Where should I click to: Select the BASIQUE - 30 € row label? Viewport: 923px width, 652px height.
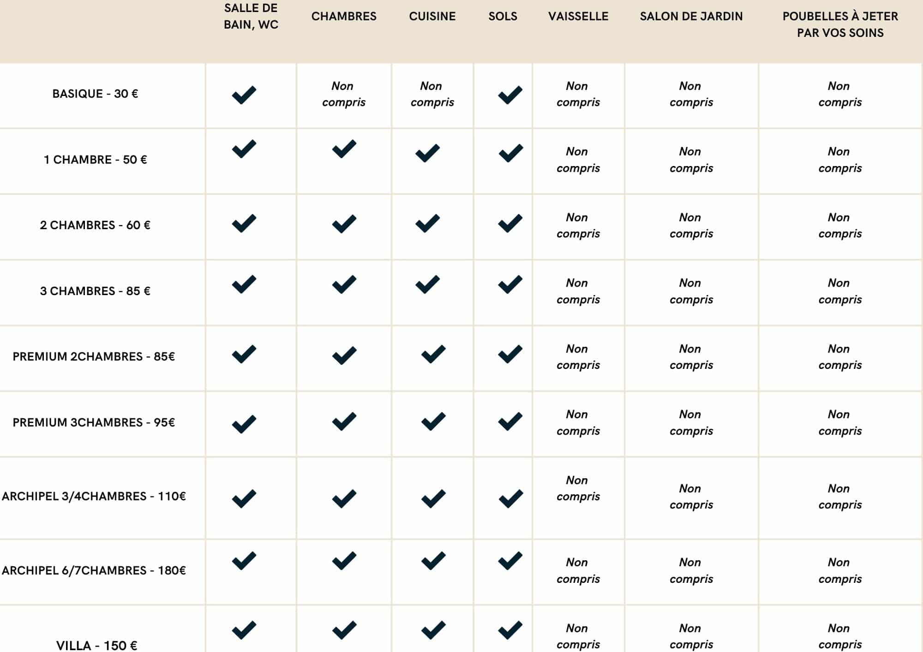coord(95,94)
